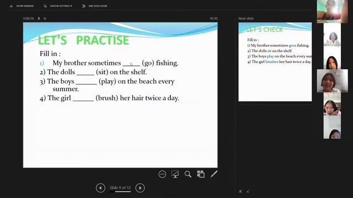Click the Slide 9 of 12 indicator
The width and height of the screenshot is (353, 198).
pos(120,188)
